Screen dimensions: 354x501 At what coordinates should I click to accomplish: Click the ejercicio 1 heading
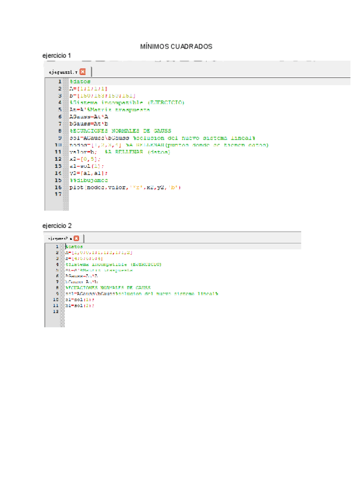[57, 56]
